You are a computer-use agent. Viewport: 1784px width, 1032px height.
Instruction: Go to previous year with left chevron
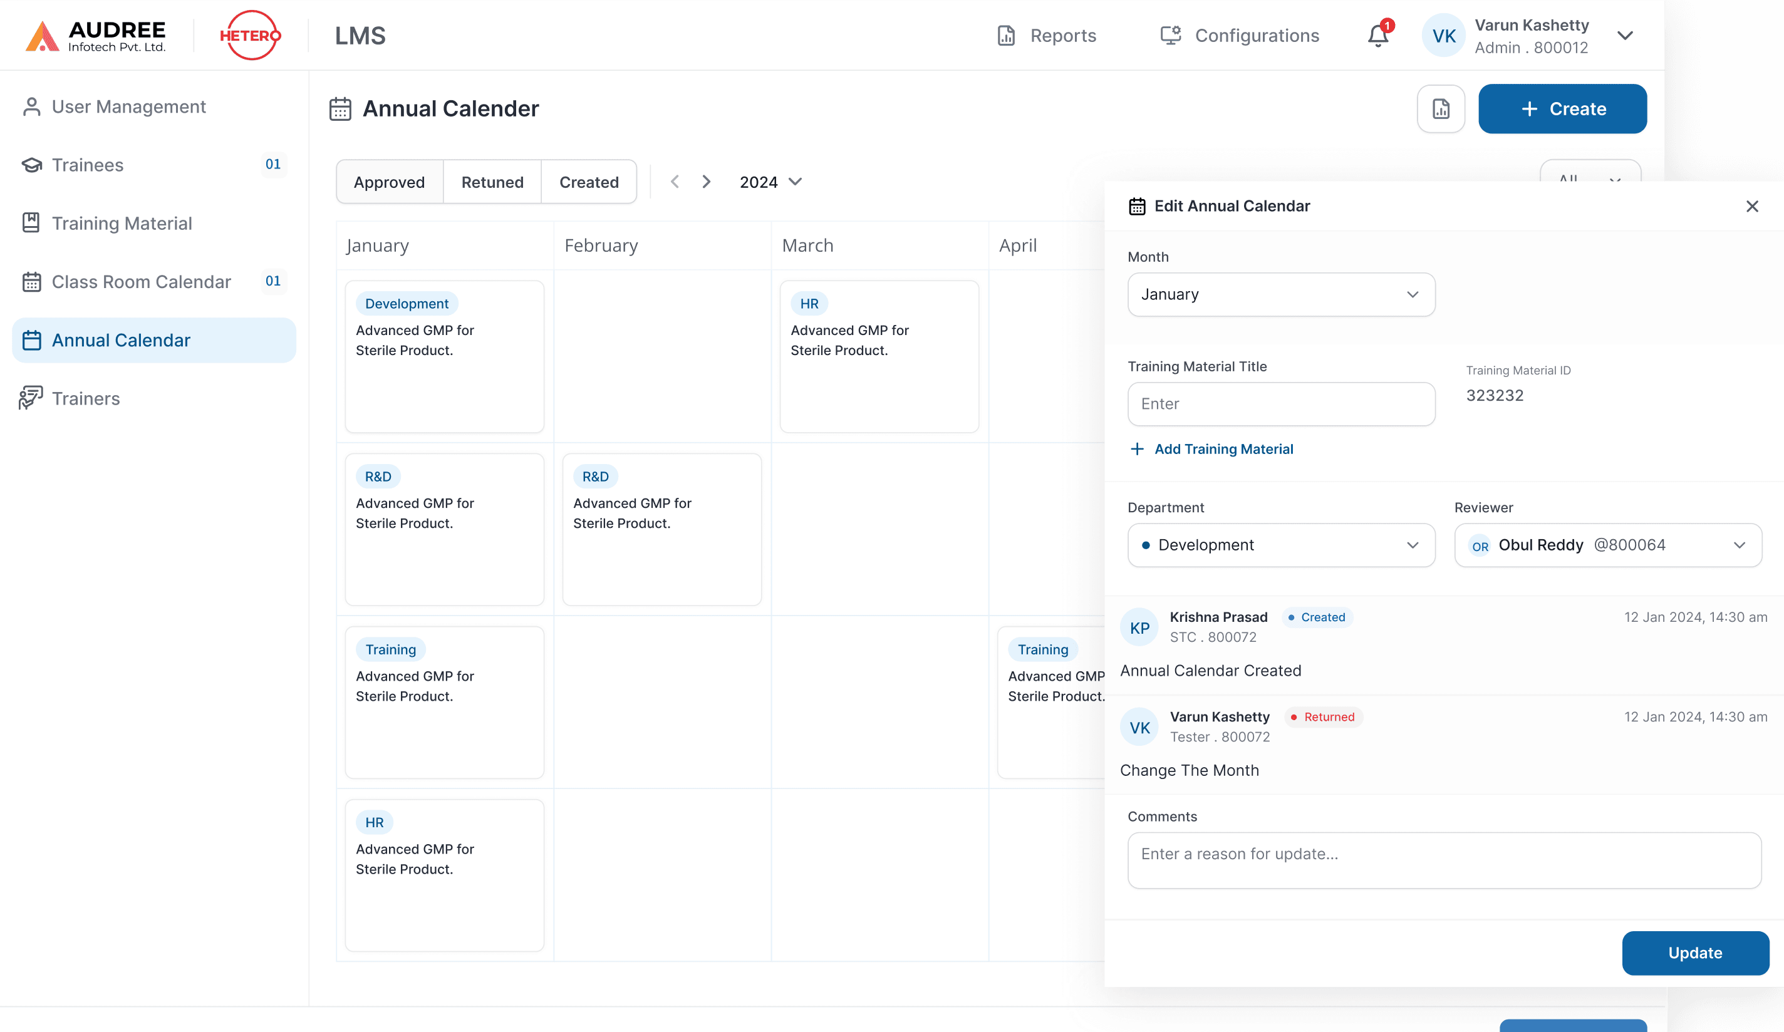point(675,182)
